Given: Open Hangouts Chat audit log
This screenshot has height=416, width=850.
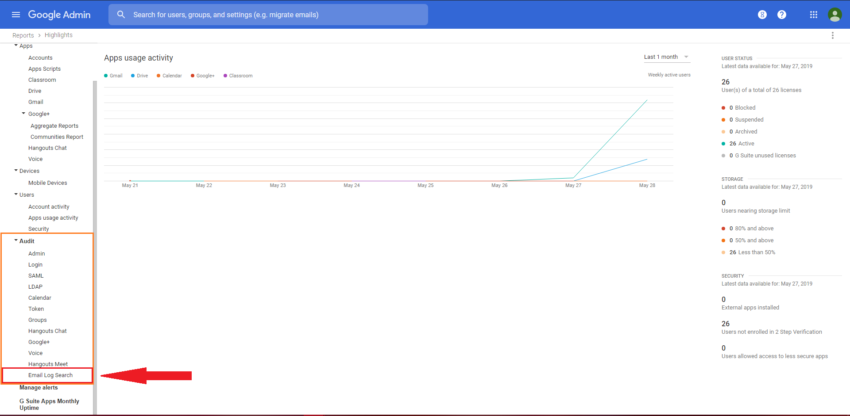Looking at the screenshot, I should (47, 331).
